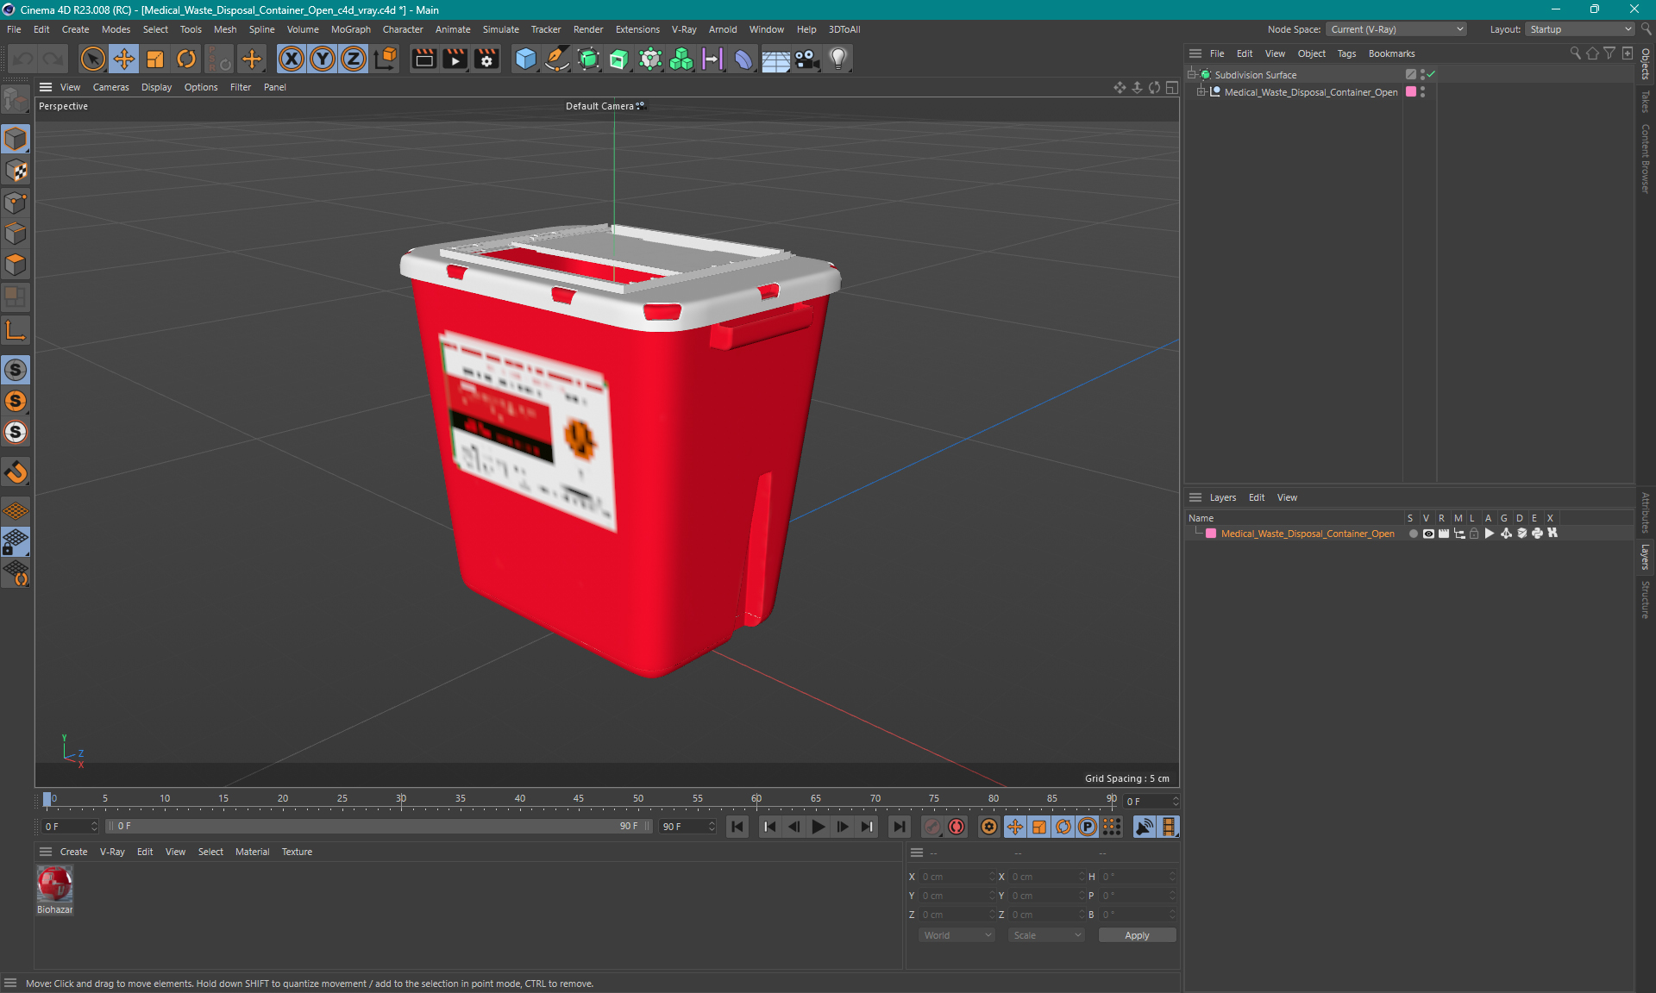Go to end of animation
1656x993 pixels.
[x=899, y=827]
